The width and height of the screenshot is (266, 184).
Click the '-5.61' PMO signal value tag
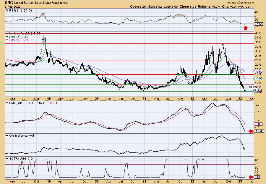coord(258,124)
